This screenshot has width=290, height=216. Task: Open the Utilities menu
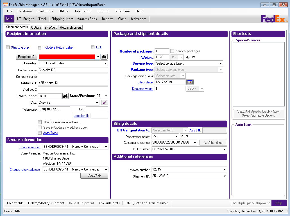tap(64, 11)
